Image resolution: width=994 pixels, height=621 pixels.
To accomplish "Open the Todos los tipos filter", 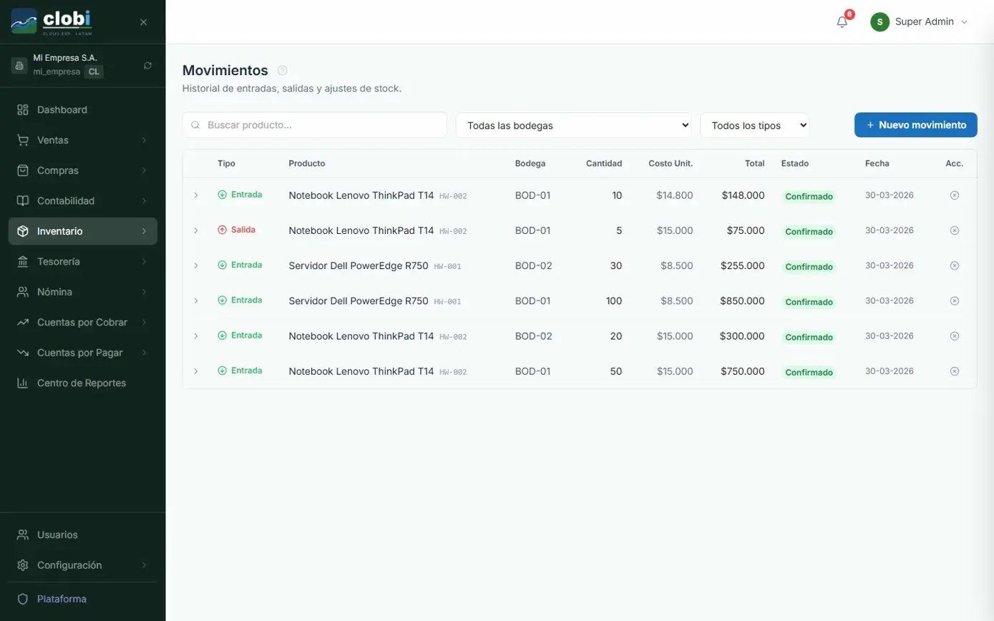I will [x=754, y=125].
